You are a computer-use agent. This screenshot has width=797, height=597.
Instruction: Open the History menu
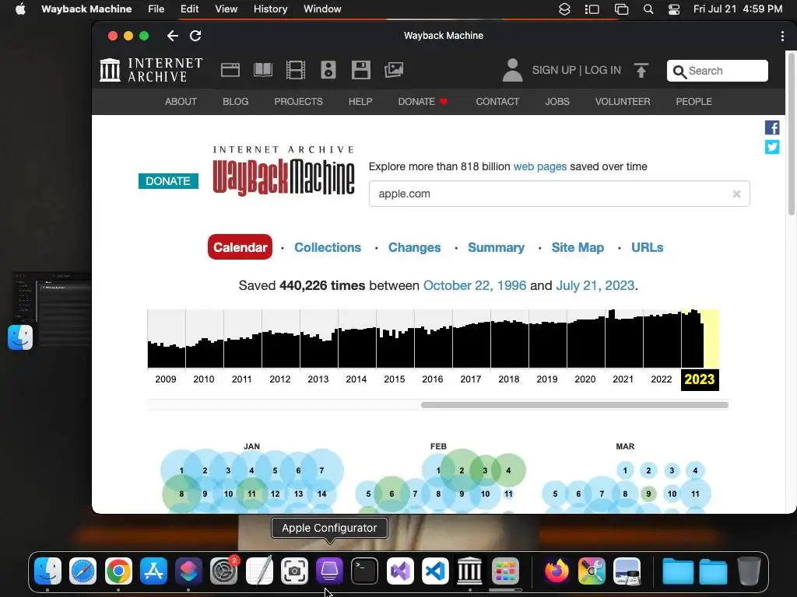[270, 9]
